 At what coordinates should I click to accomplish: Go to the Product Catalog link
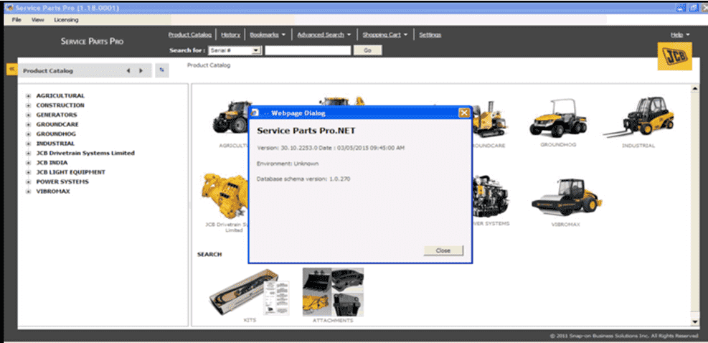[189, 34]
